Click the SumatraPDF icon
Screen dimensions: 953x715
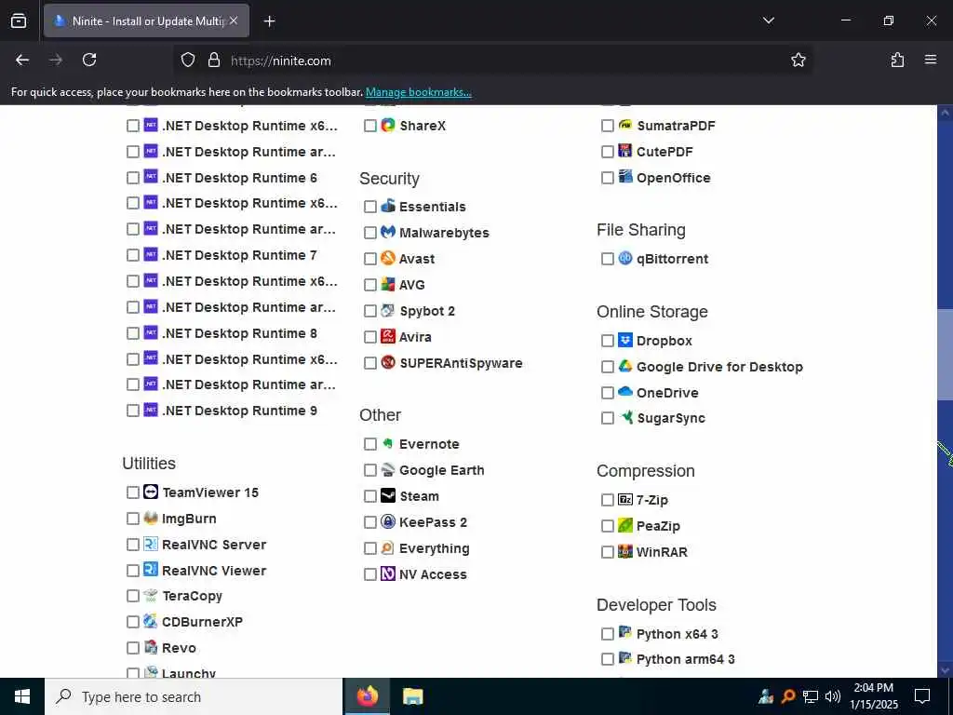coord(625,126)
